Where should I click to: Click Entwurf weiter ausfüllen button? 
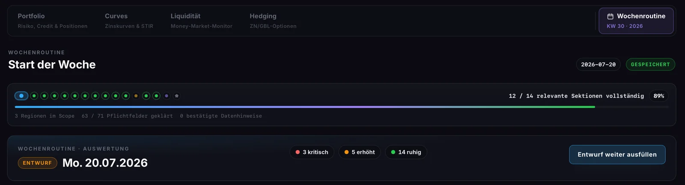click(x=617, y=155)
